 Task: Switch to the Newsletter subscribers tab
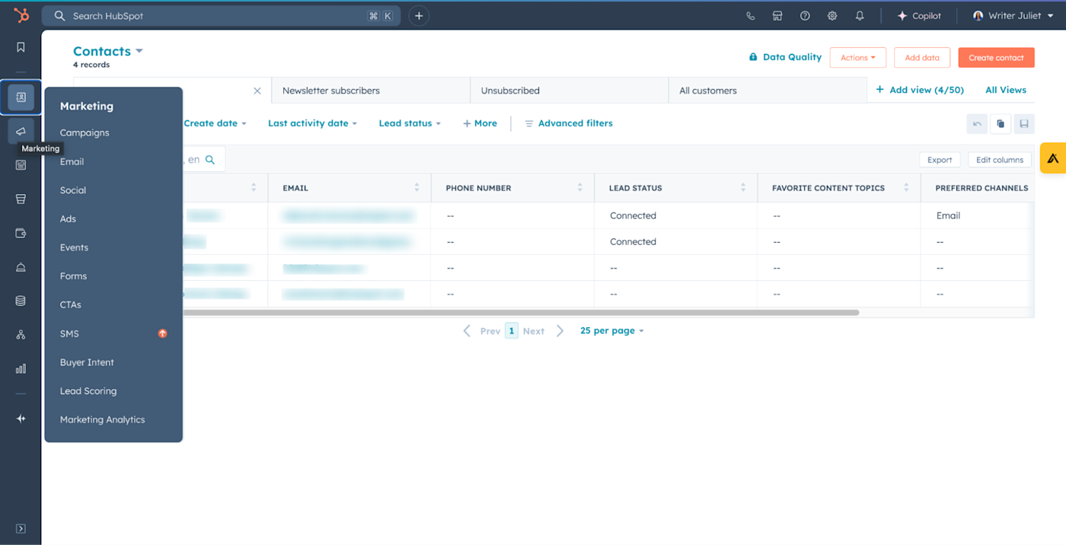(x=371, y=91)
